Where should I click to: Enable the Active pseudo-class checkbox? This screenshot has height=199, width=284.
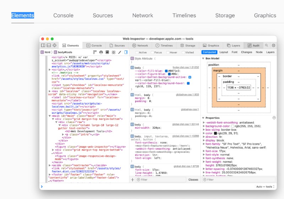point(136,52)
